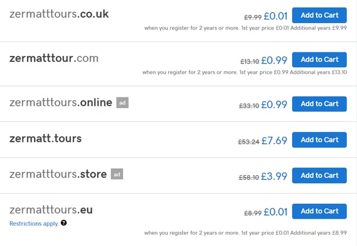Click the £7.69 price for zermatt.tours
The image size is (357, 246).
point(275,140)
